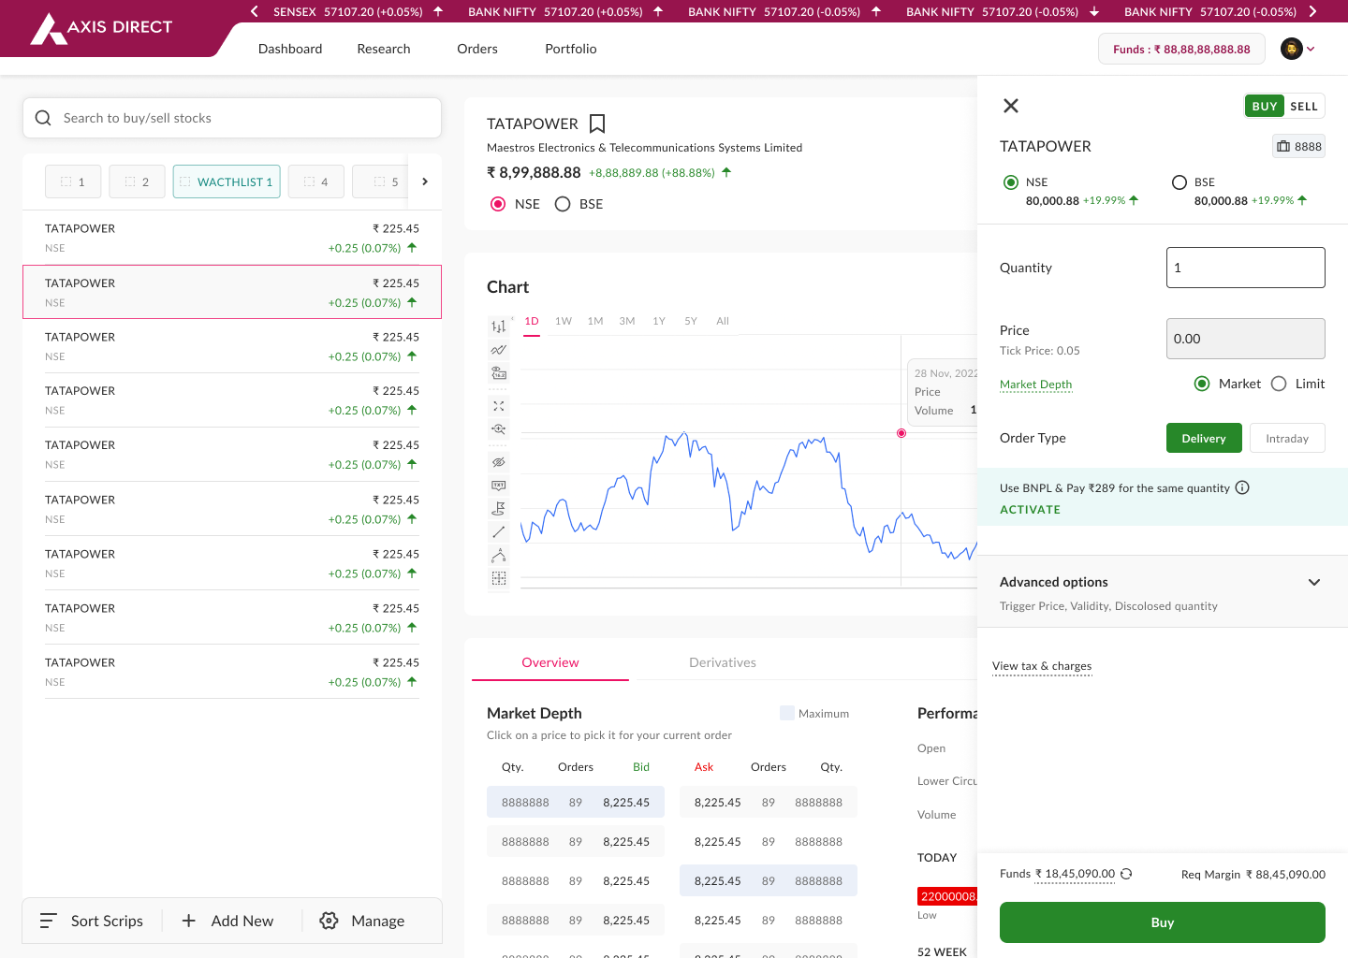1348x958 pixels.
Task: Open the Research menu
Action: point(384,49)
